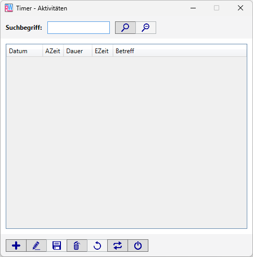Sort list by Dauer column header
This screenshot has width=253, height=257.
coord(78,51)
